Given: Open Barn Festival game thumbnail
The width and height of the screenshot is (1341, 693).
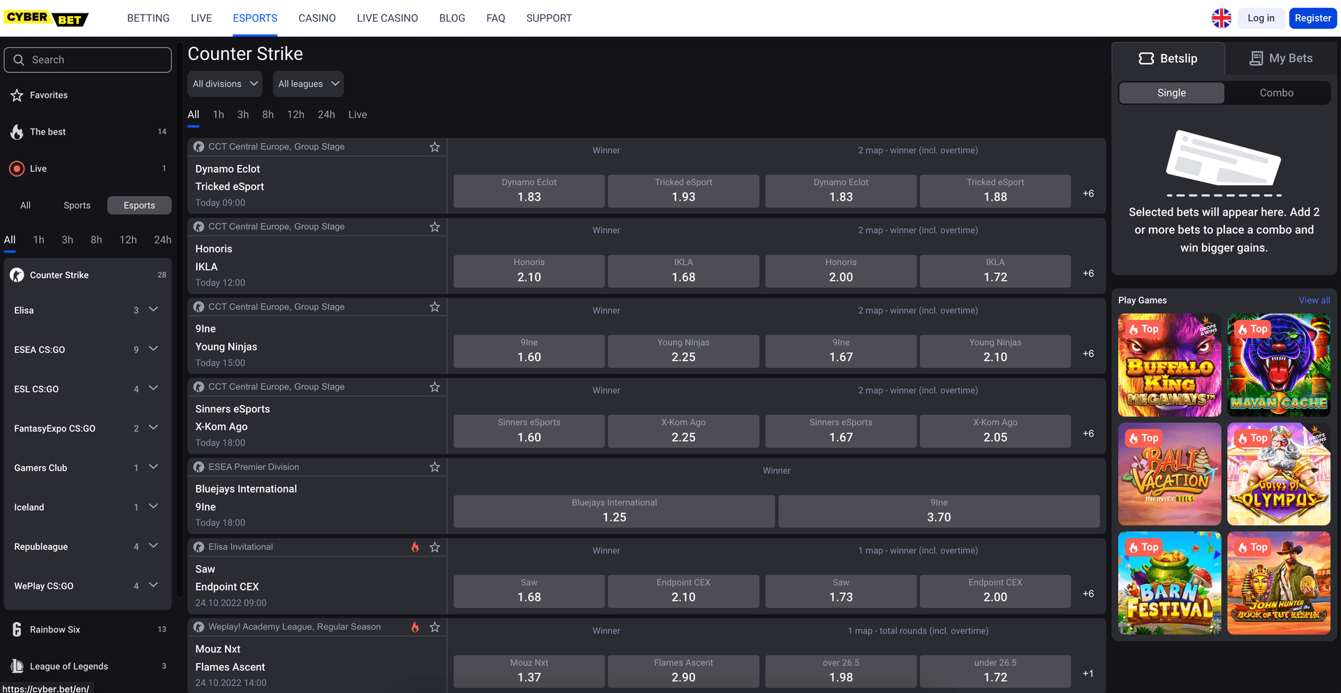Looking at the screenshot, I should click(x=1170, y=583).
